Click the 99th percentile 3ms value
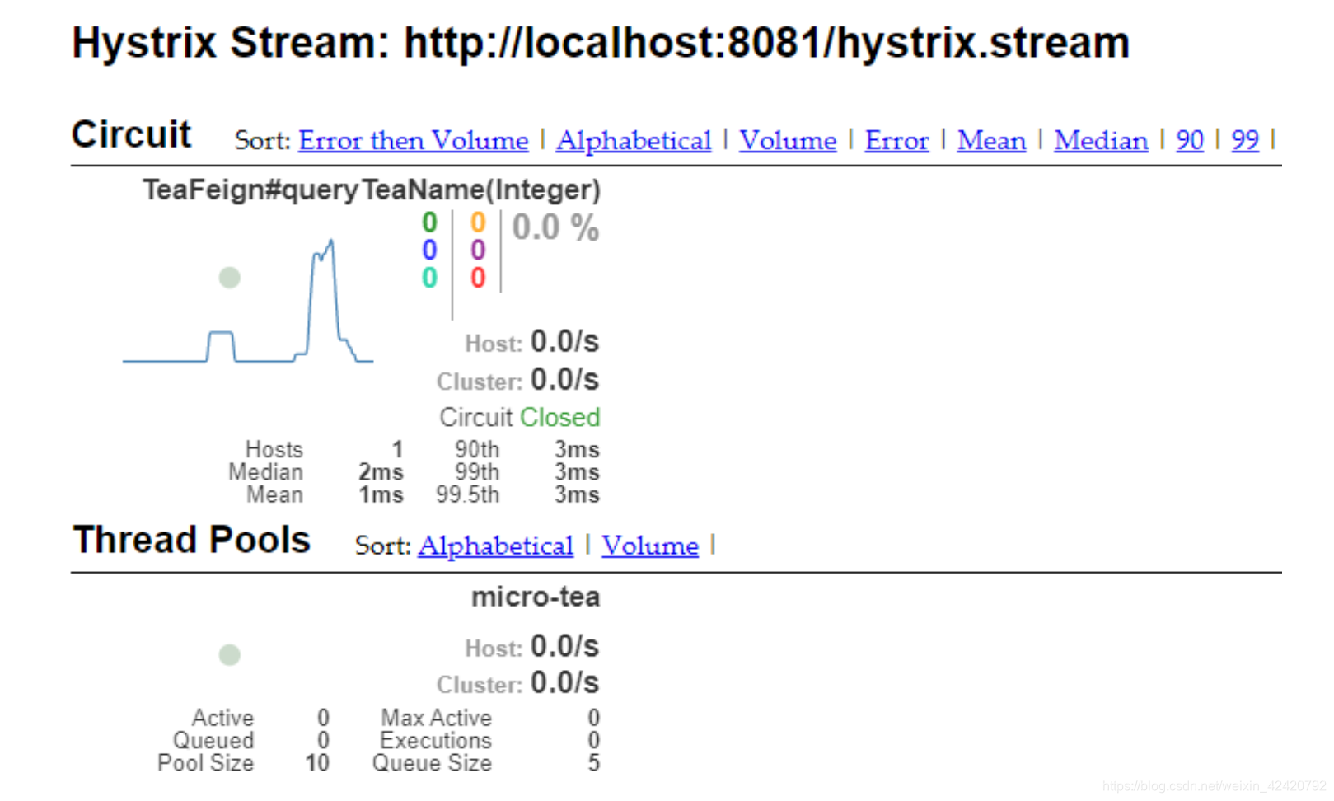Viewport: 1334px width, 801px height. [577, 472]
